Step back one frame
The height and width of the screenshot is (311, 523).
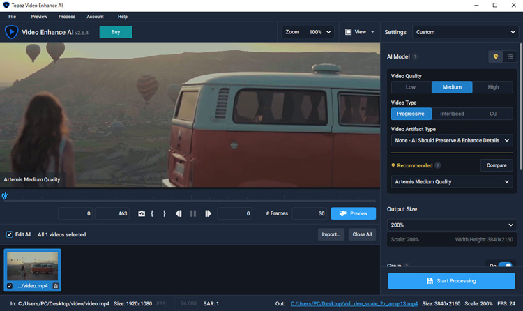click(179, 213)
